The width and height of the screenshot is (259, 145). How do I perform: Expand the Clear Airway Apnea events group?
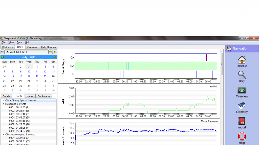[3, 101]
